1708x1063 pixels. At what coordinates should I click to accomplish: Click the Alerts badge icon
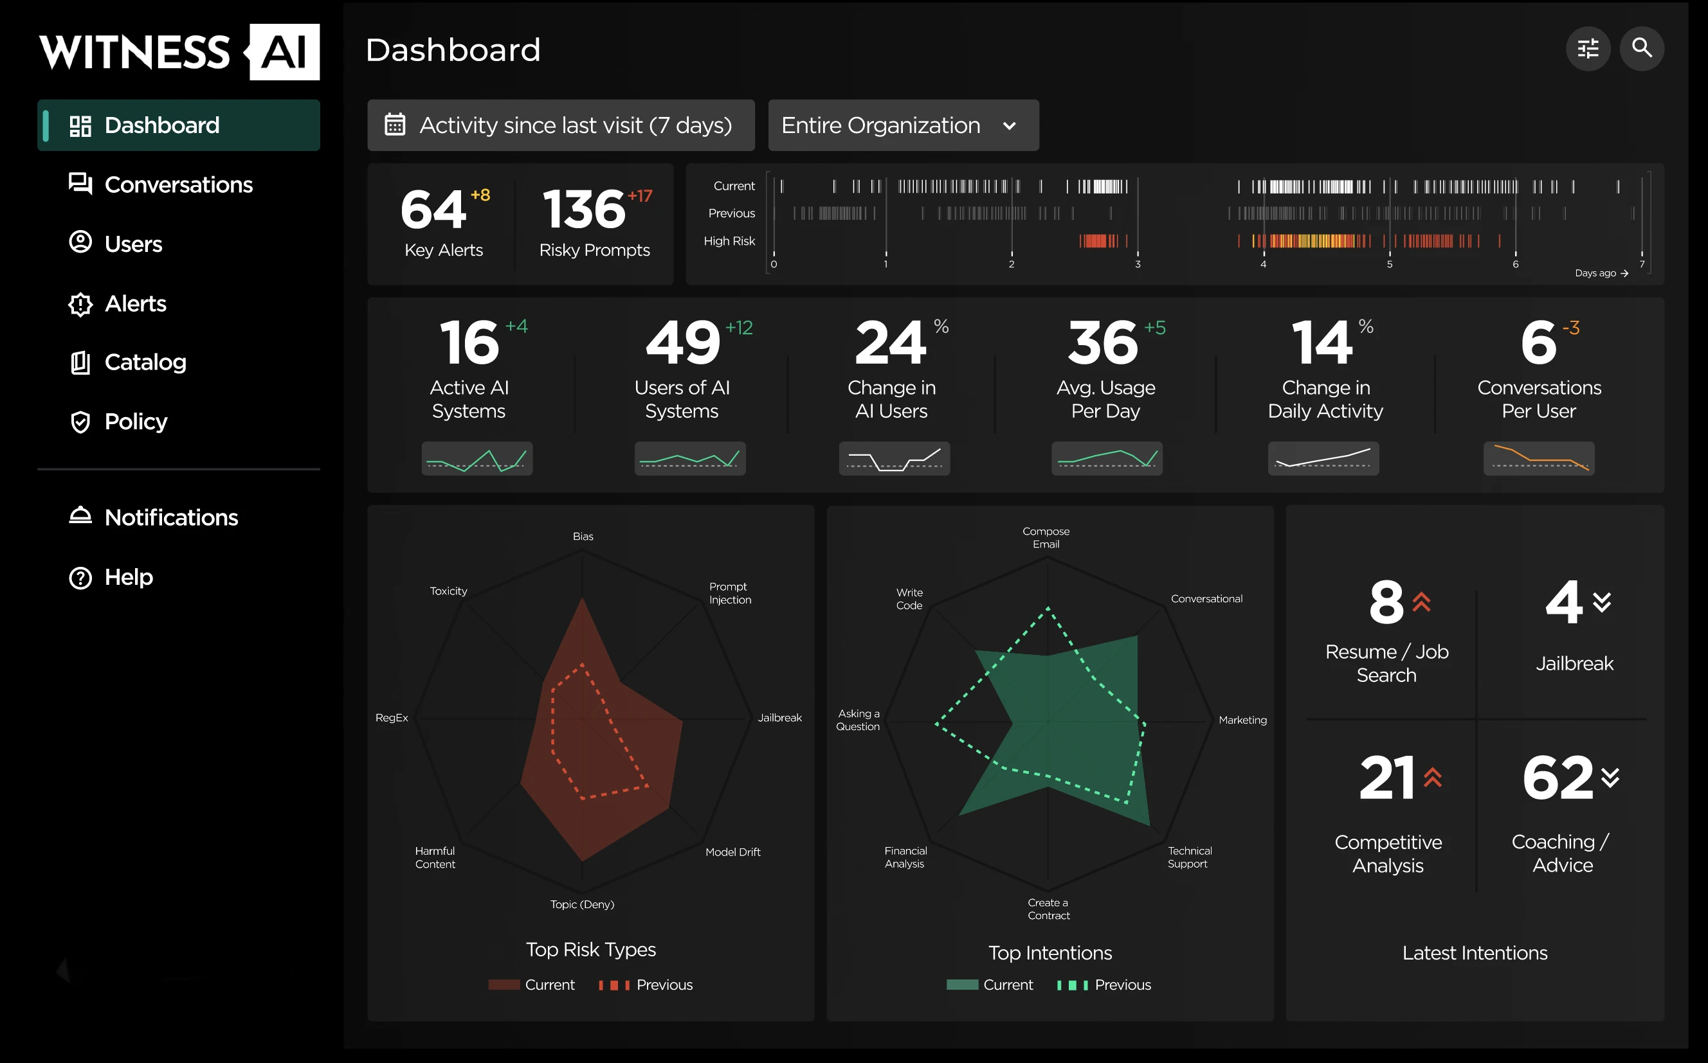(x=80, y=304)
